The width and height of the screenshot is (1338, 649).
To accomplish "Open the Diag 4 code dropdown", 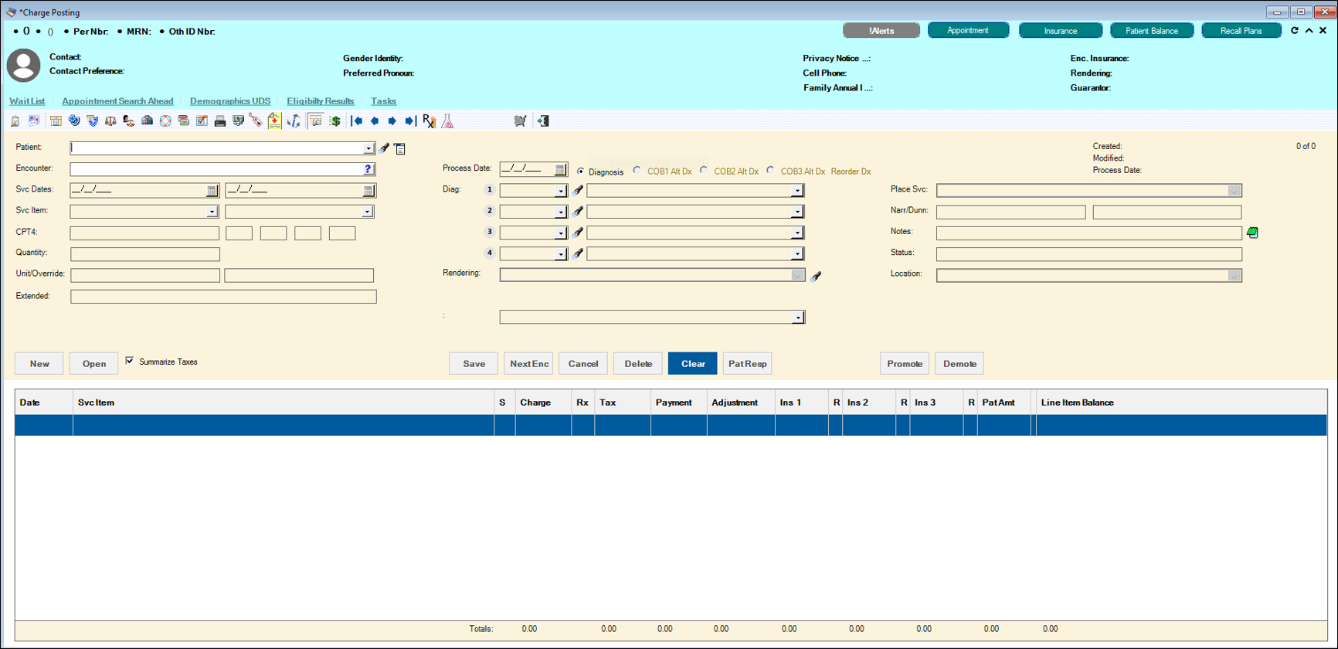I will point(561,253).
